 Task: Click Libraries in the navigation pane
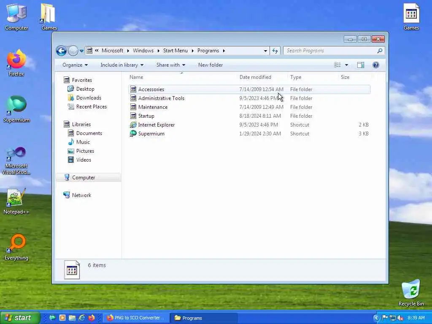click(81, 124)
